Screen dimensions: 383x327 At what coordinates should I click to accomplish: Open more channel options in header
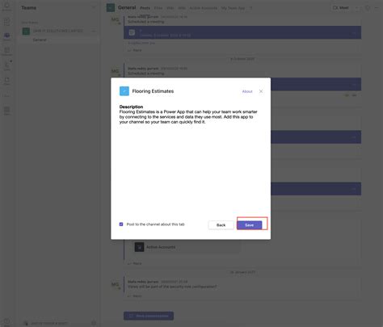[377, 8]
